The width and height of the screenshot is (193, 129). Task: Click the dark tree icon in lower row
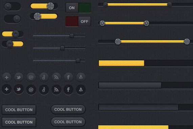click(81, 90)
